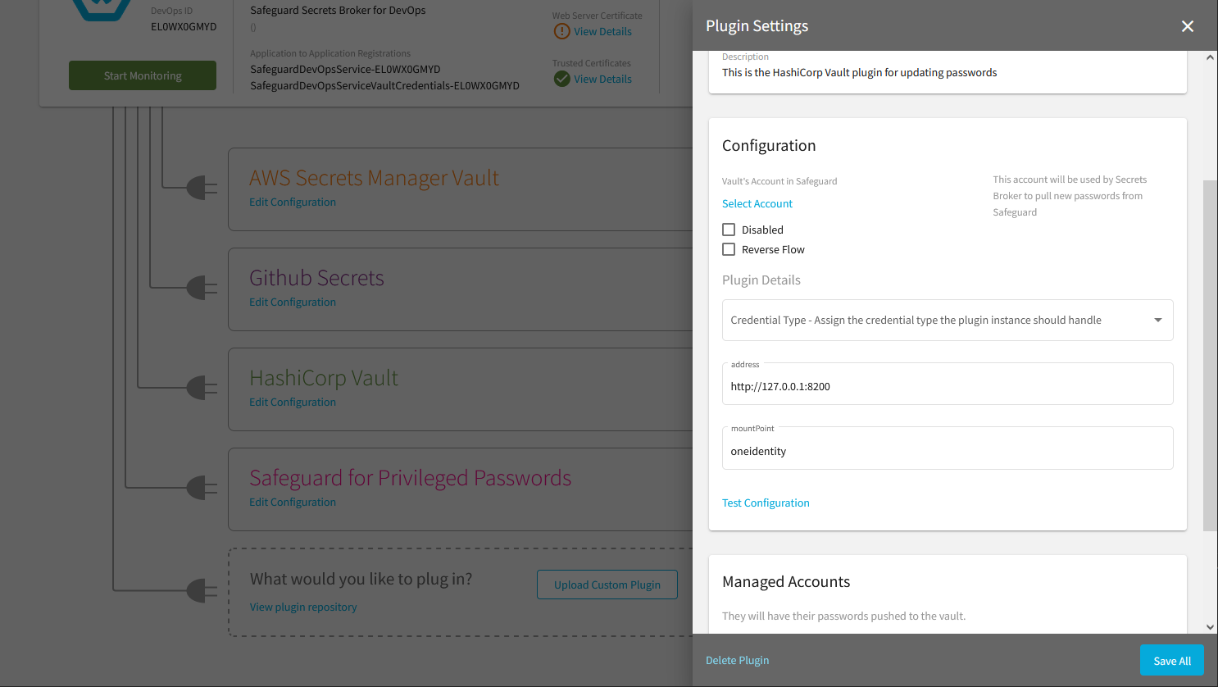Click the Safeguard for Privileged Passwords plug icon
Viewport: 1218px width, 687px height.
point(201,489)
